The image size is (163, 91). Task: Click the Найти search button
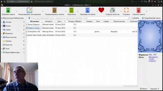click(135, 18)
